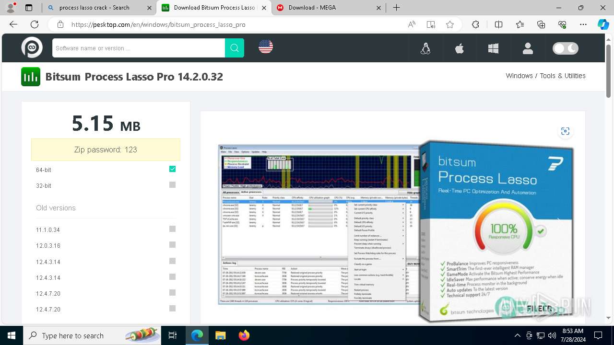Viewport: 614px width, 345px height.
Task: Open the Edge settings and more menu
Action: coord(583,24)
